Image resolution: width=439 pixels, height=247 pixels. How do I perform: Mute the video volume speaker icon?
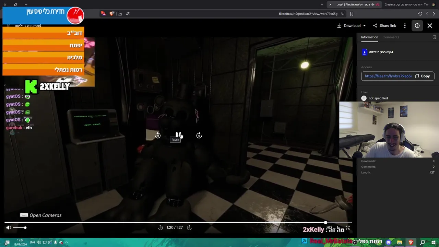(x=9, y=227)
